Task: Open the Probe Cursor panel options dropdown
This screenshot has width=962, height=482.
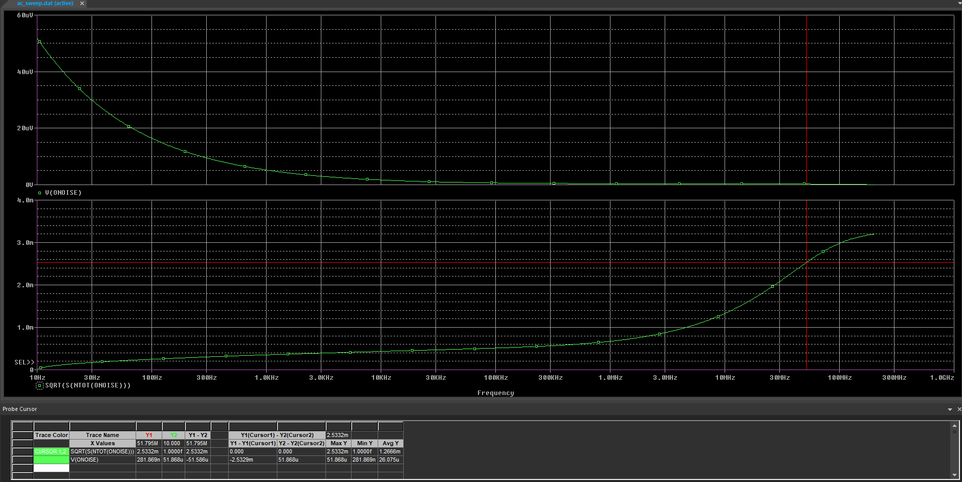Action: [x=950, y=409]
